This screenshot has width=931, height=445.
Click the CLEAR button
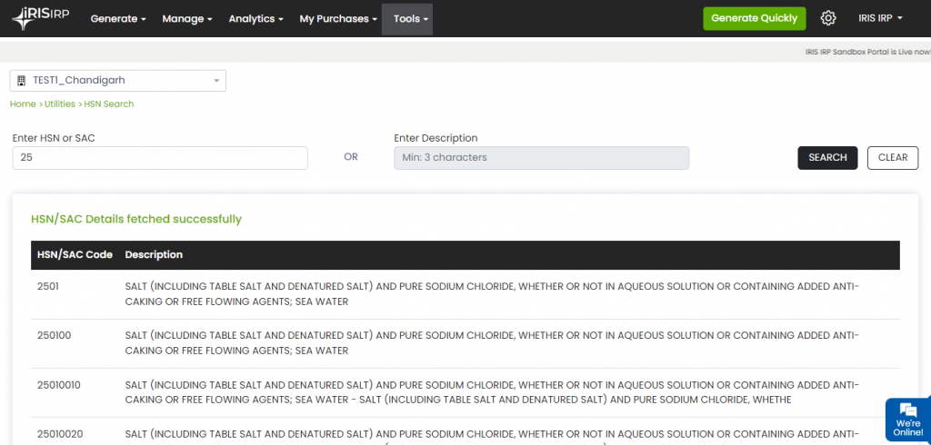pyautogui.click(x=892, y=158)
